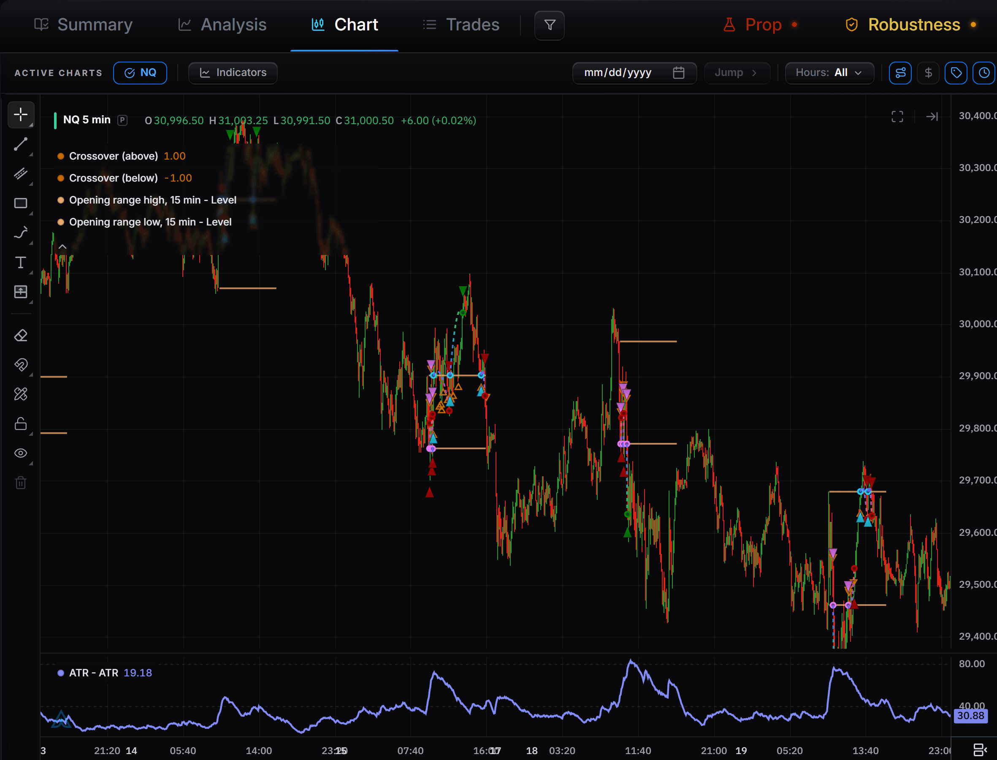Screen dimensions: 997x760
Task: Toggle the NQ active chart chip
Action: click(140, 73)
